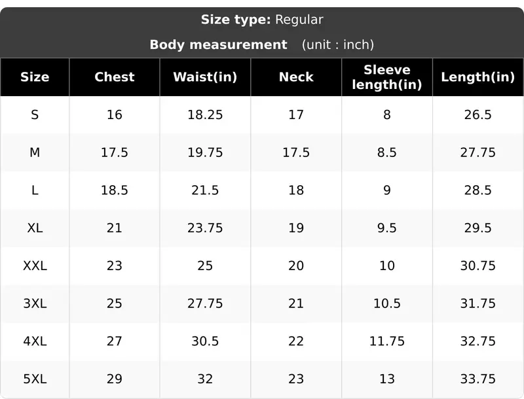Click the Body measurement heading
Screen dimensions: 524x399
(218, 44)
